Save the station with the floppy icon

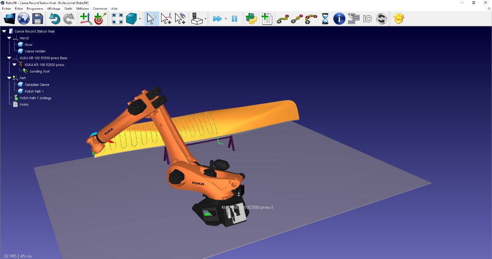click(38, 19)
